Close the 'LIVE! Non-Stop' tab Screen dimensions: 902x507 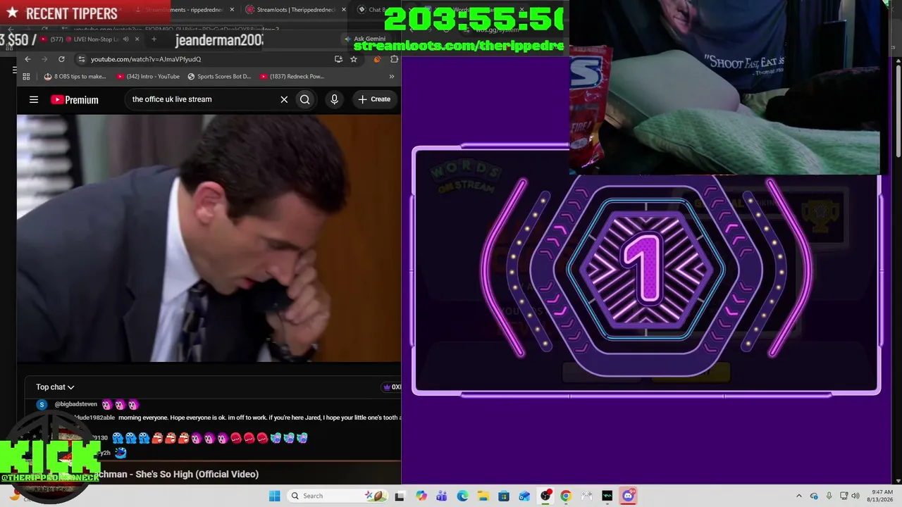137,39
